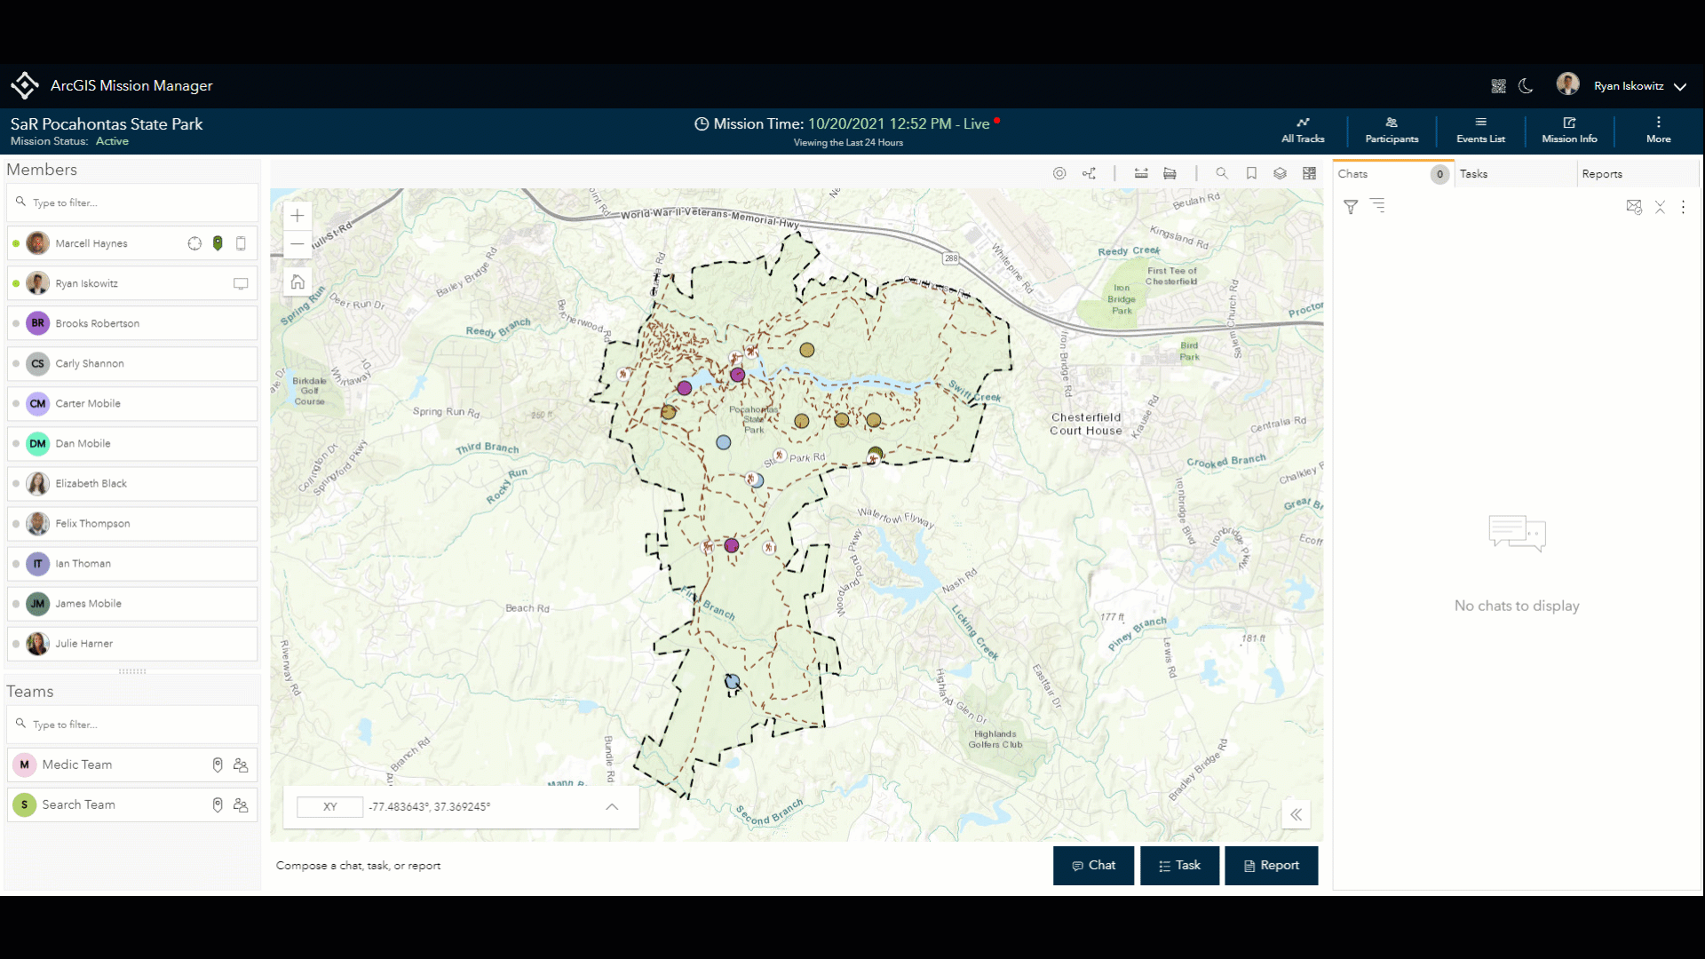Open the Basemap gallery grid icon
1705x959 pixels.
coord(1309,174)
